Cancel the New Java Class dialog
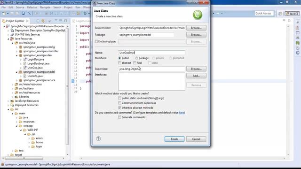301x169 pixels. point(196,139)
